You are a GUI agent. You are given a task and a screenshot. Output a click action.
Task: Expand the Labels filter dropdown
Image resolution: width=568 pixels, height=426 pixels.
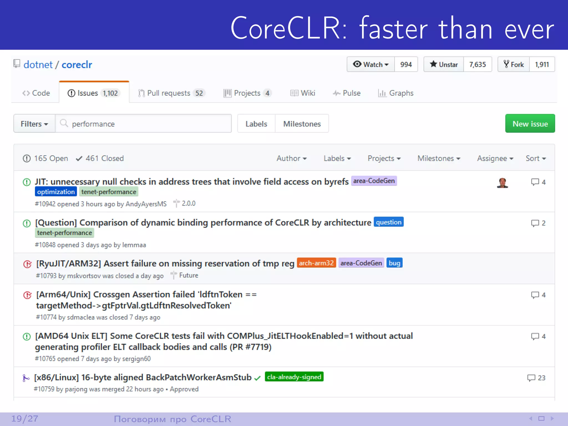(x=337, y=158)
